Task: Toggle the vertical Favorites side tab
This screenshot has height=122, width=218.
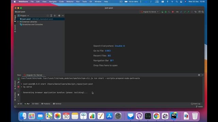Action: (x=15, y=96)
